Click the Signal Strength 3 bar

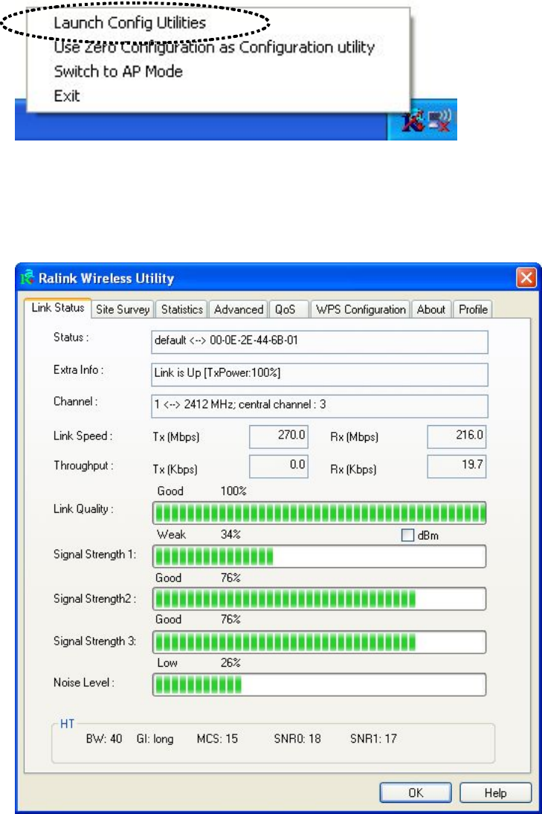click(x=319, y=642)
